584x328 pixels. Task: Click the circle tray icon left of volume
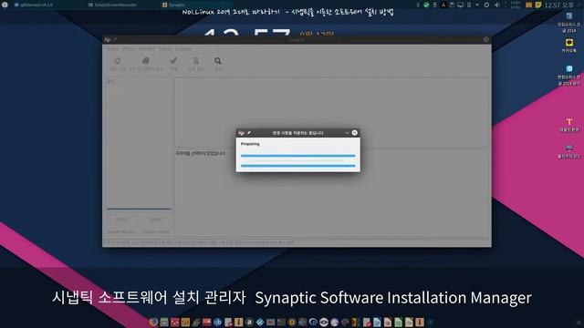coord(486,5)
